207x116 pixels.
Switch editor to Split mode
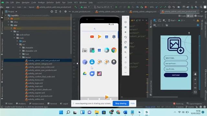[x=190, y=16]
